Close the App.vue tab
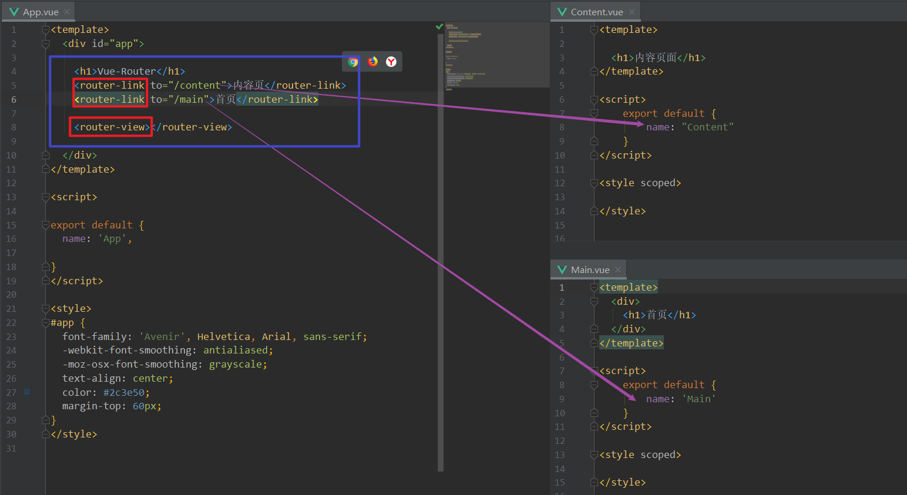Viewport: 907px width, 495px height. 67,12
